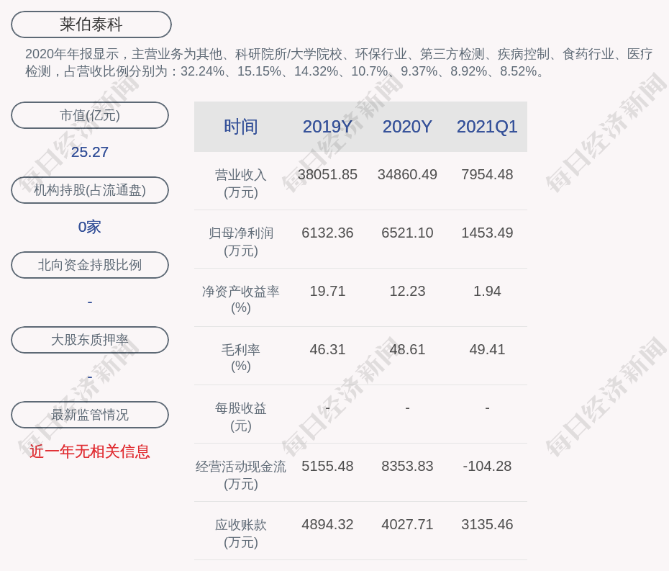Click the 2020年年报显示 summary paragraph
This screenshot has height=571, width=669.
pos(339,63)
